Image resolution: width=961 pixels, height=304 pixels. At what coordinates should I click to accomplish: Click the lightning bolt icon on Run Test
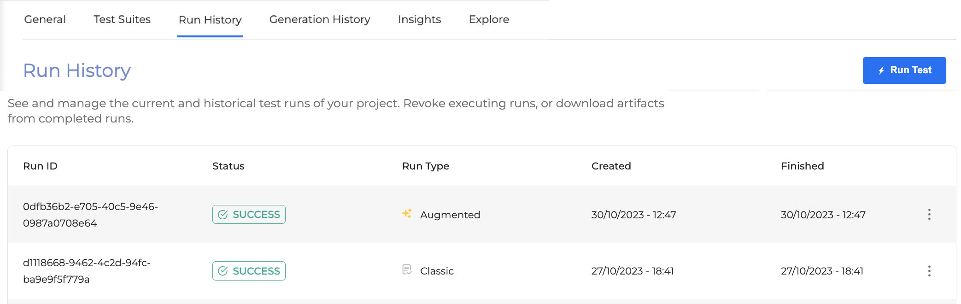881,70
